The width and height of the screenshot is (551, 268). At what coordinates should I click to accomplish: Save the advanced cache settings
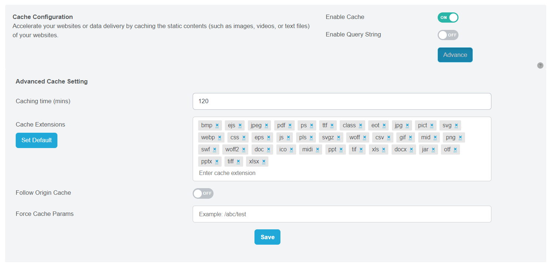tap(267, 237)
